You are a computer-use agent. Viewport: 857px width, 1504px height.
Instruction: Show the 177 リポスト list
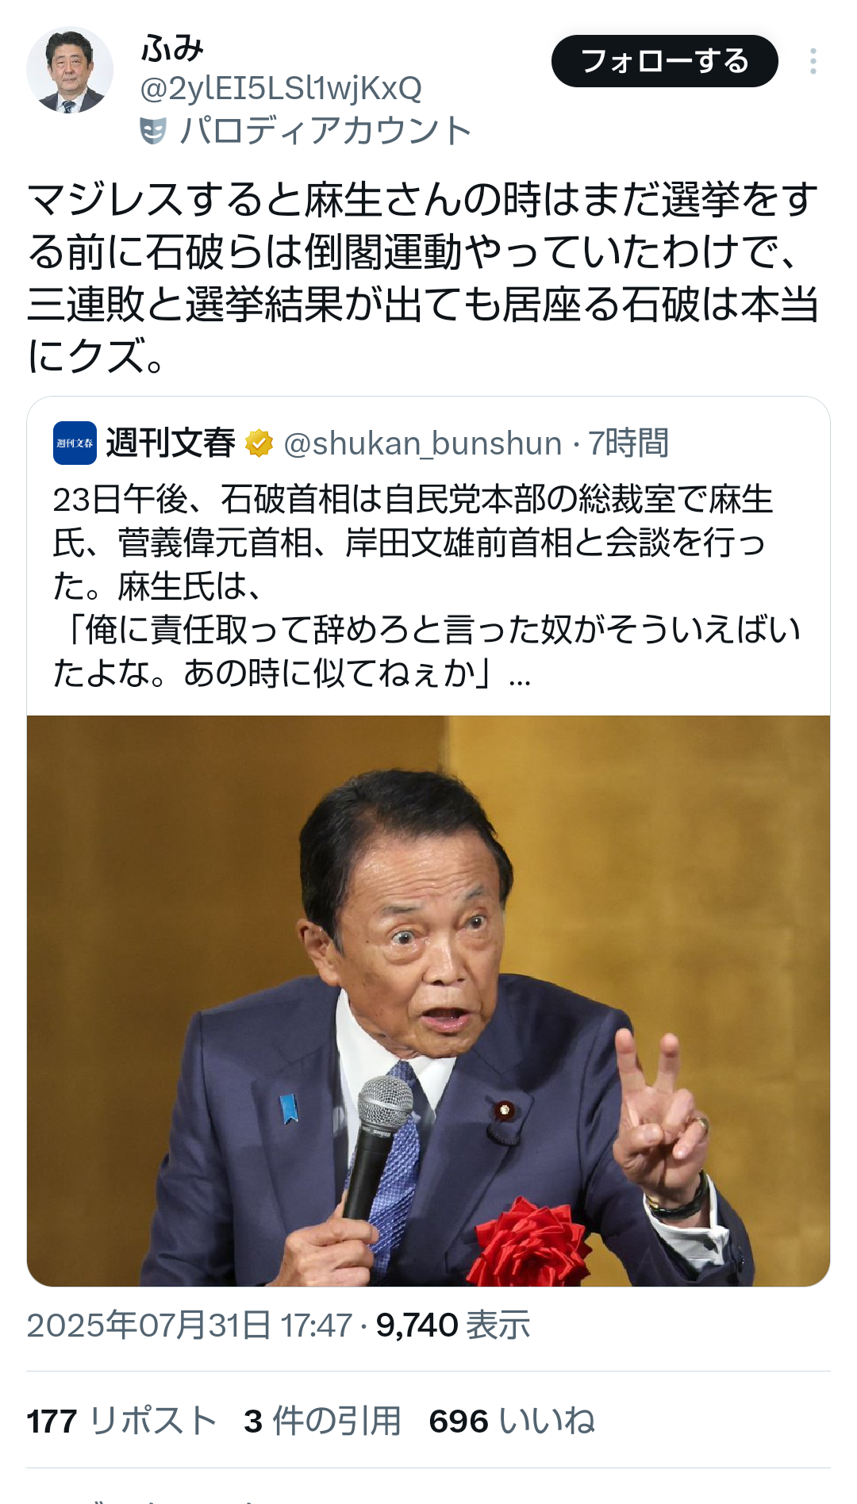(x=122, y=1421)
